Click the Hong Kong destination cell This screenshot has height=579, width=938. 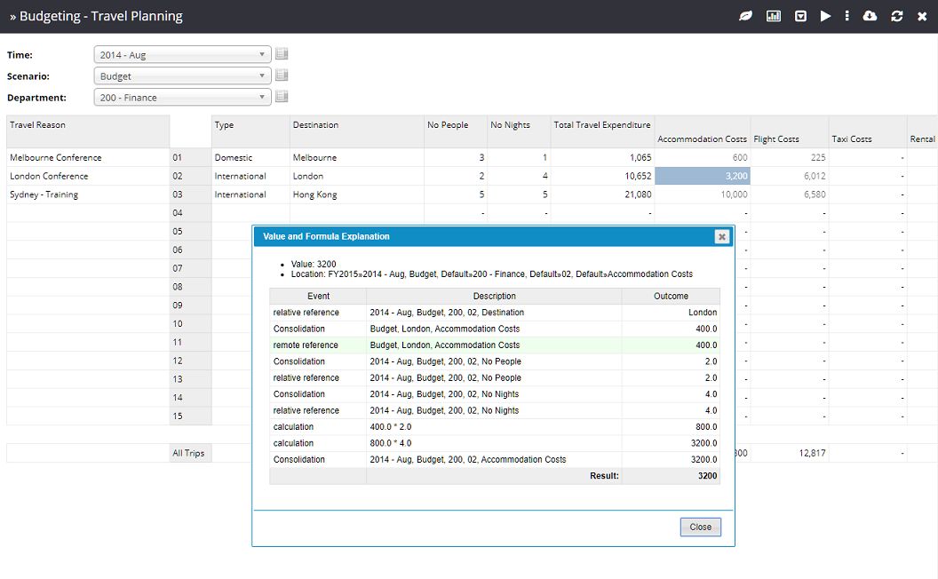coord(356,194)
